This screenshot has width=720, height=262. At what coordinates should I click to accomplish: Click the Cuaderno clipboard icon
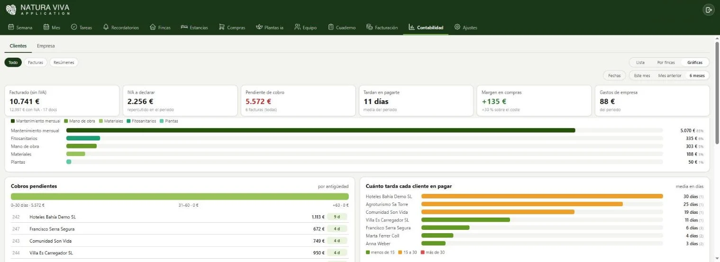(x=331, y=27)
